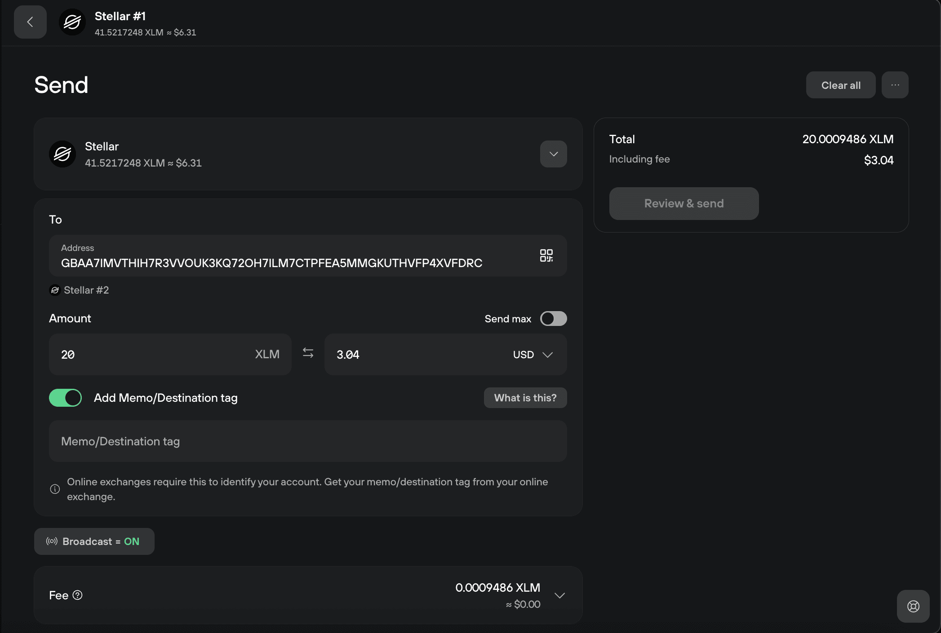941x633 pixels.
Task: Swap XLM and USD amounts with arrows icon
Action: point(308,353)
